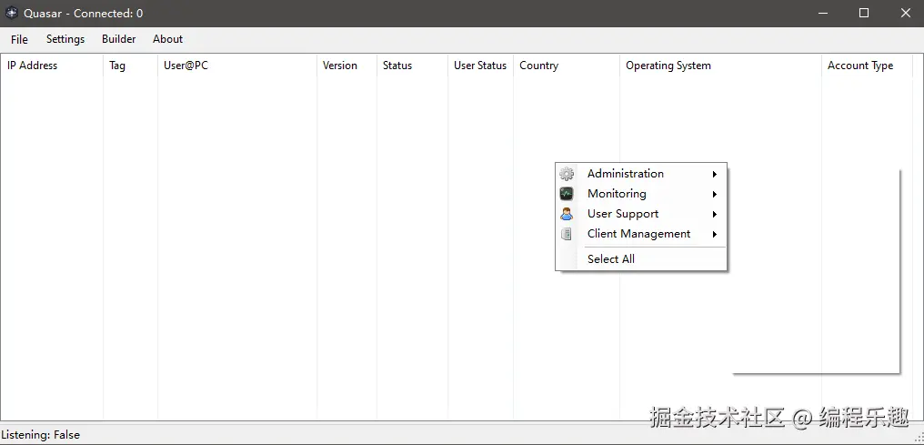Minimize the Quasar window
This screenshot has height=445, width=924.
(x=822, y=13)
